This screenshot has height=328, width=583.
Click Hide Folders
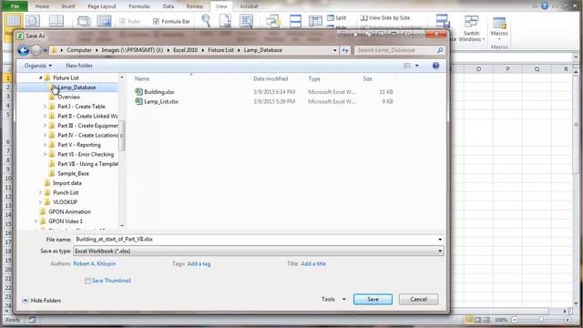(x=42, y=301)
